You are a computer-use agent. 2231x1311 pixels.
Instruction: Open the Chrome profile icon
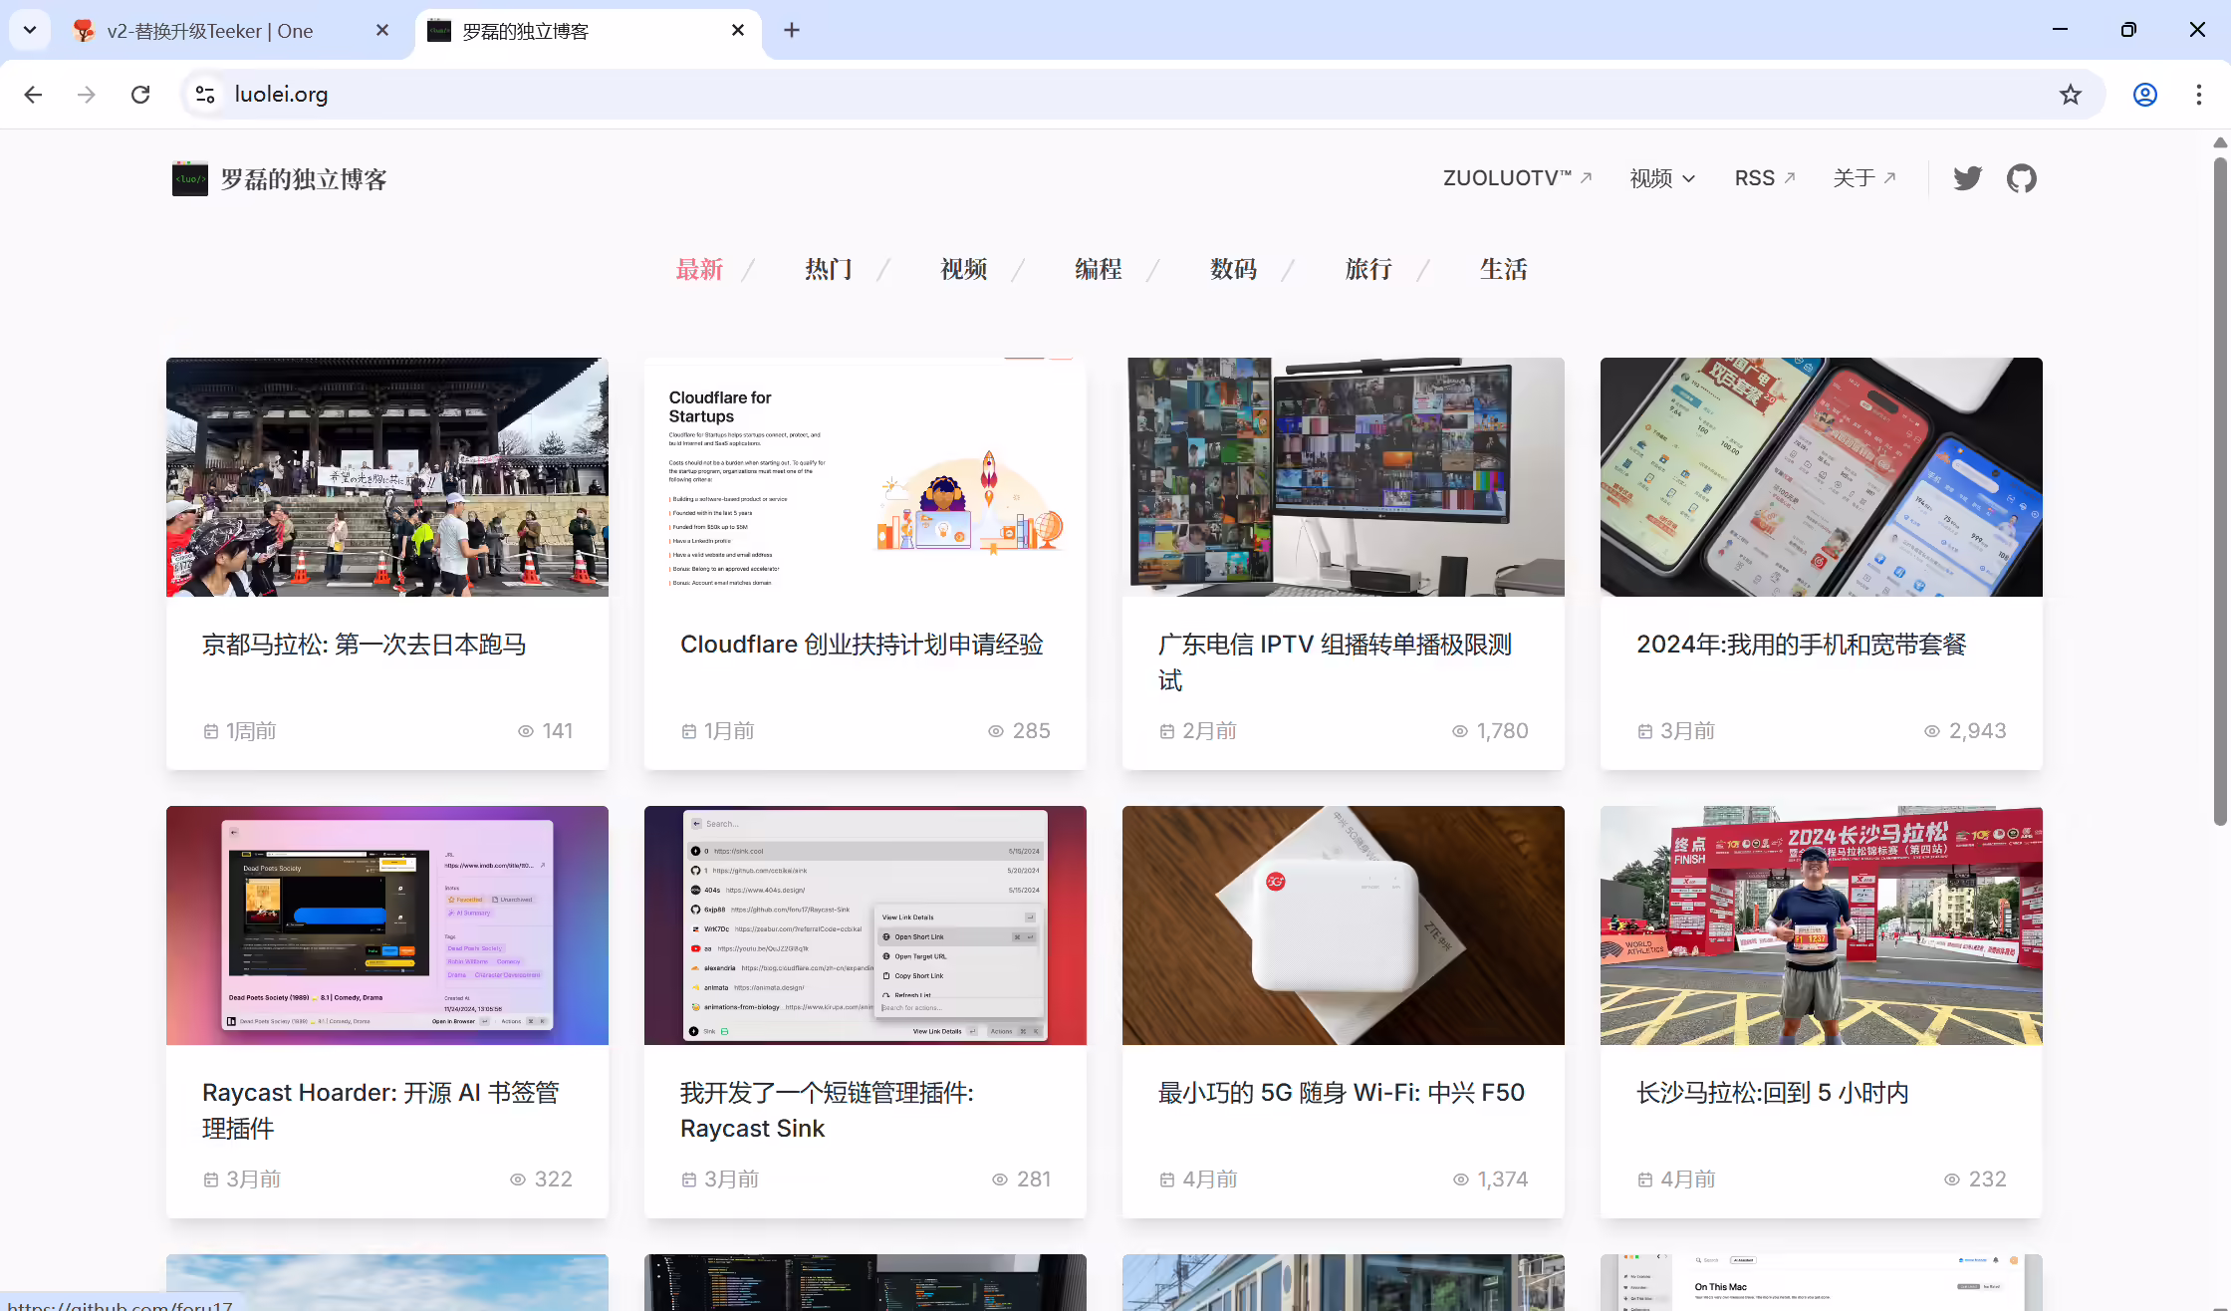click(x=2145, y=95)
